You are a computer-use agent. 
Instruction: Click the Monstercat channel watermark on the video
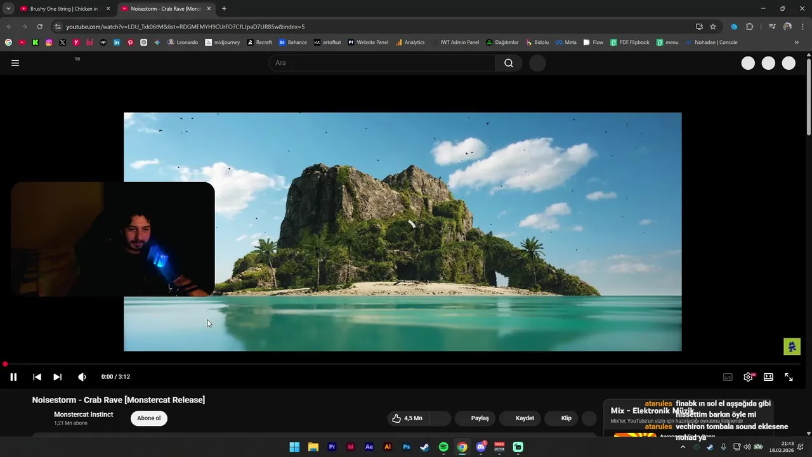792,347
